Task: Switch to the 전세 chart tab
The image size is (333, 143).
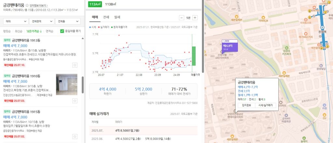Action: pos(106,17)
